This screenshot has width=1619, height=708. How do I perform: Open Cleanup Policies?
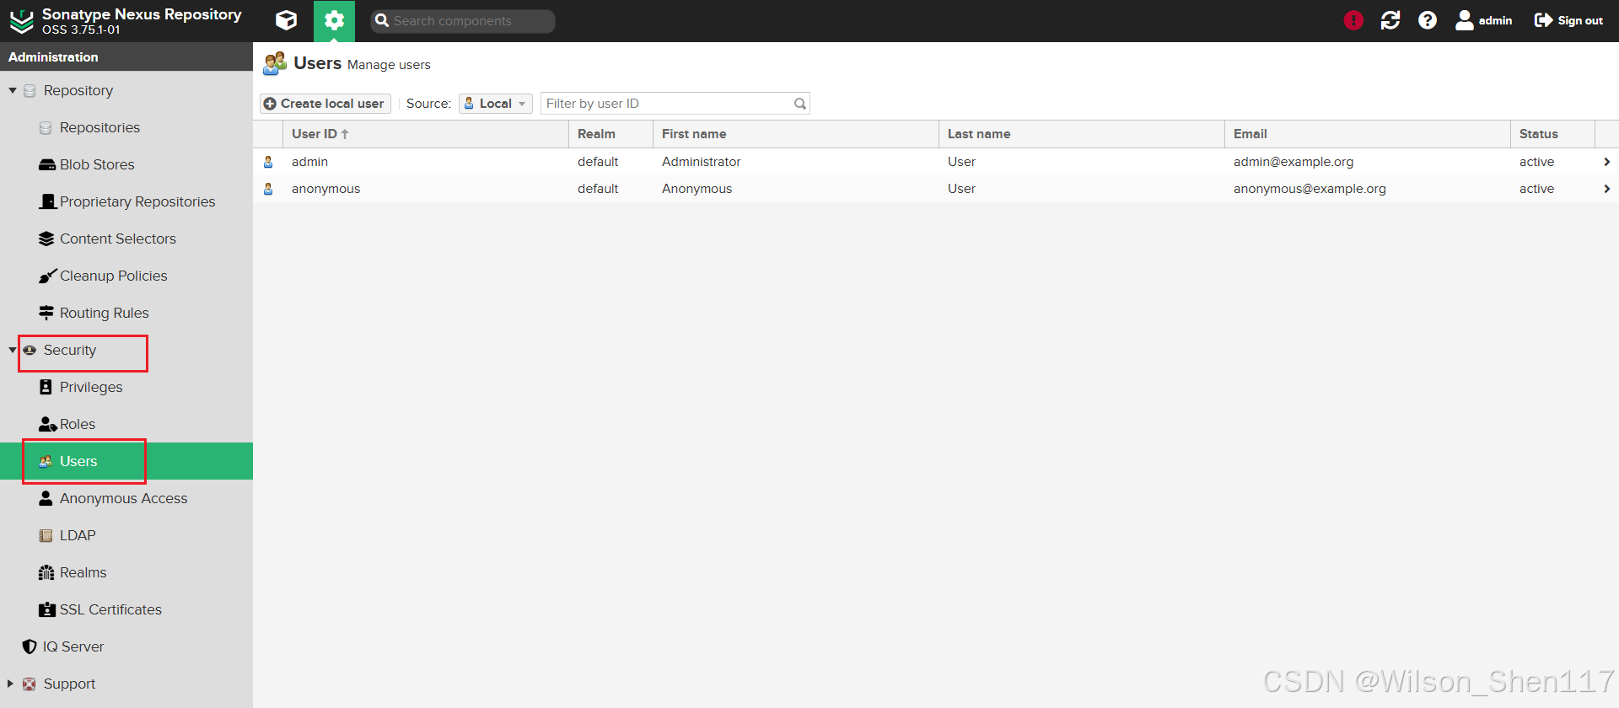tap(114, 276)
